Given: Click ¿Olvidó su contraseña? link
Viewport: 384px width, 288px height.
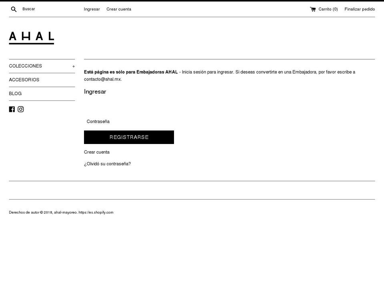Looking at the screenshot, I should 107,164.
